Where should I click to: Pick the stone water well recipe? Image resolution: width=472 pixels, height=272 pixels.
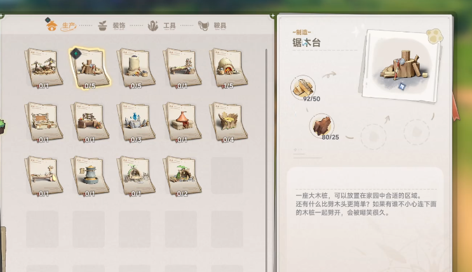click(x=90, y=176)
